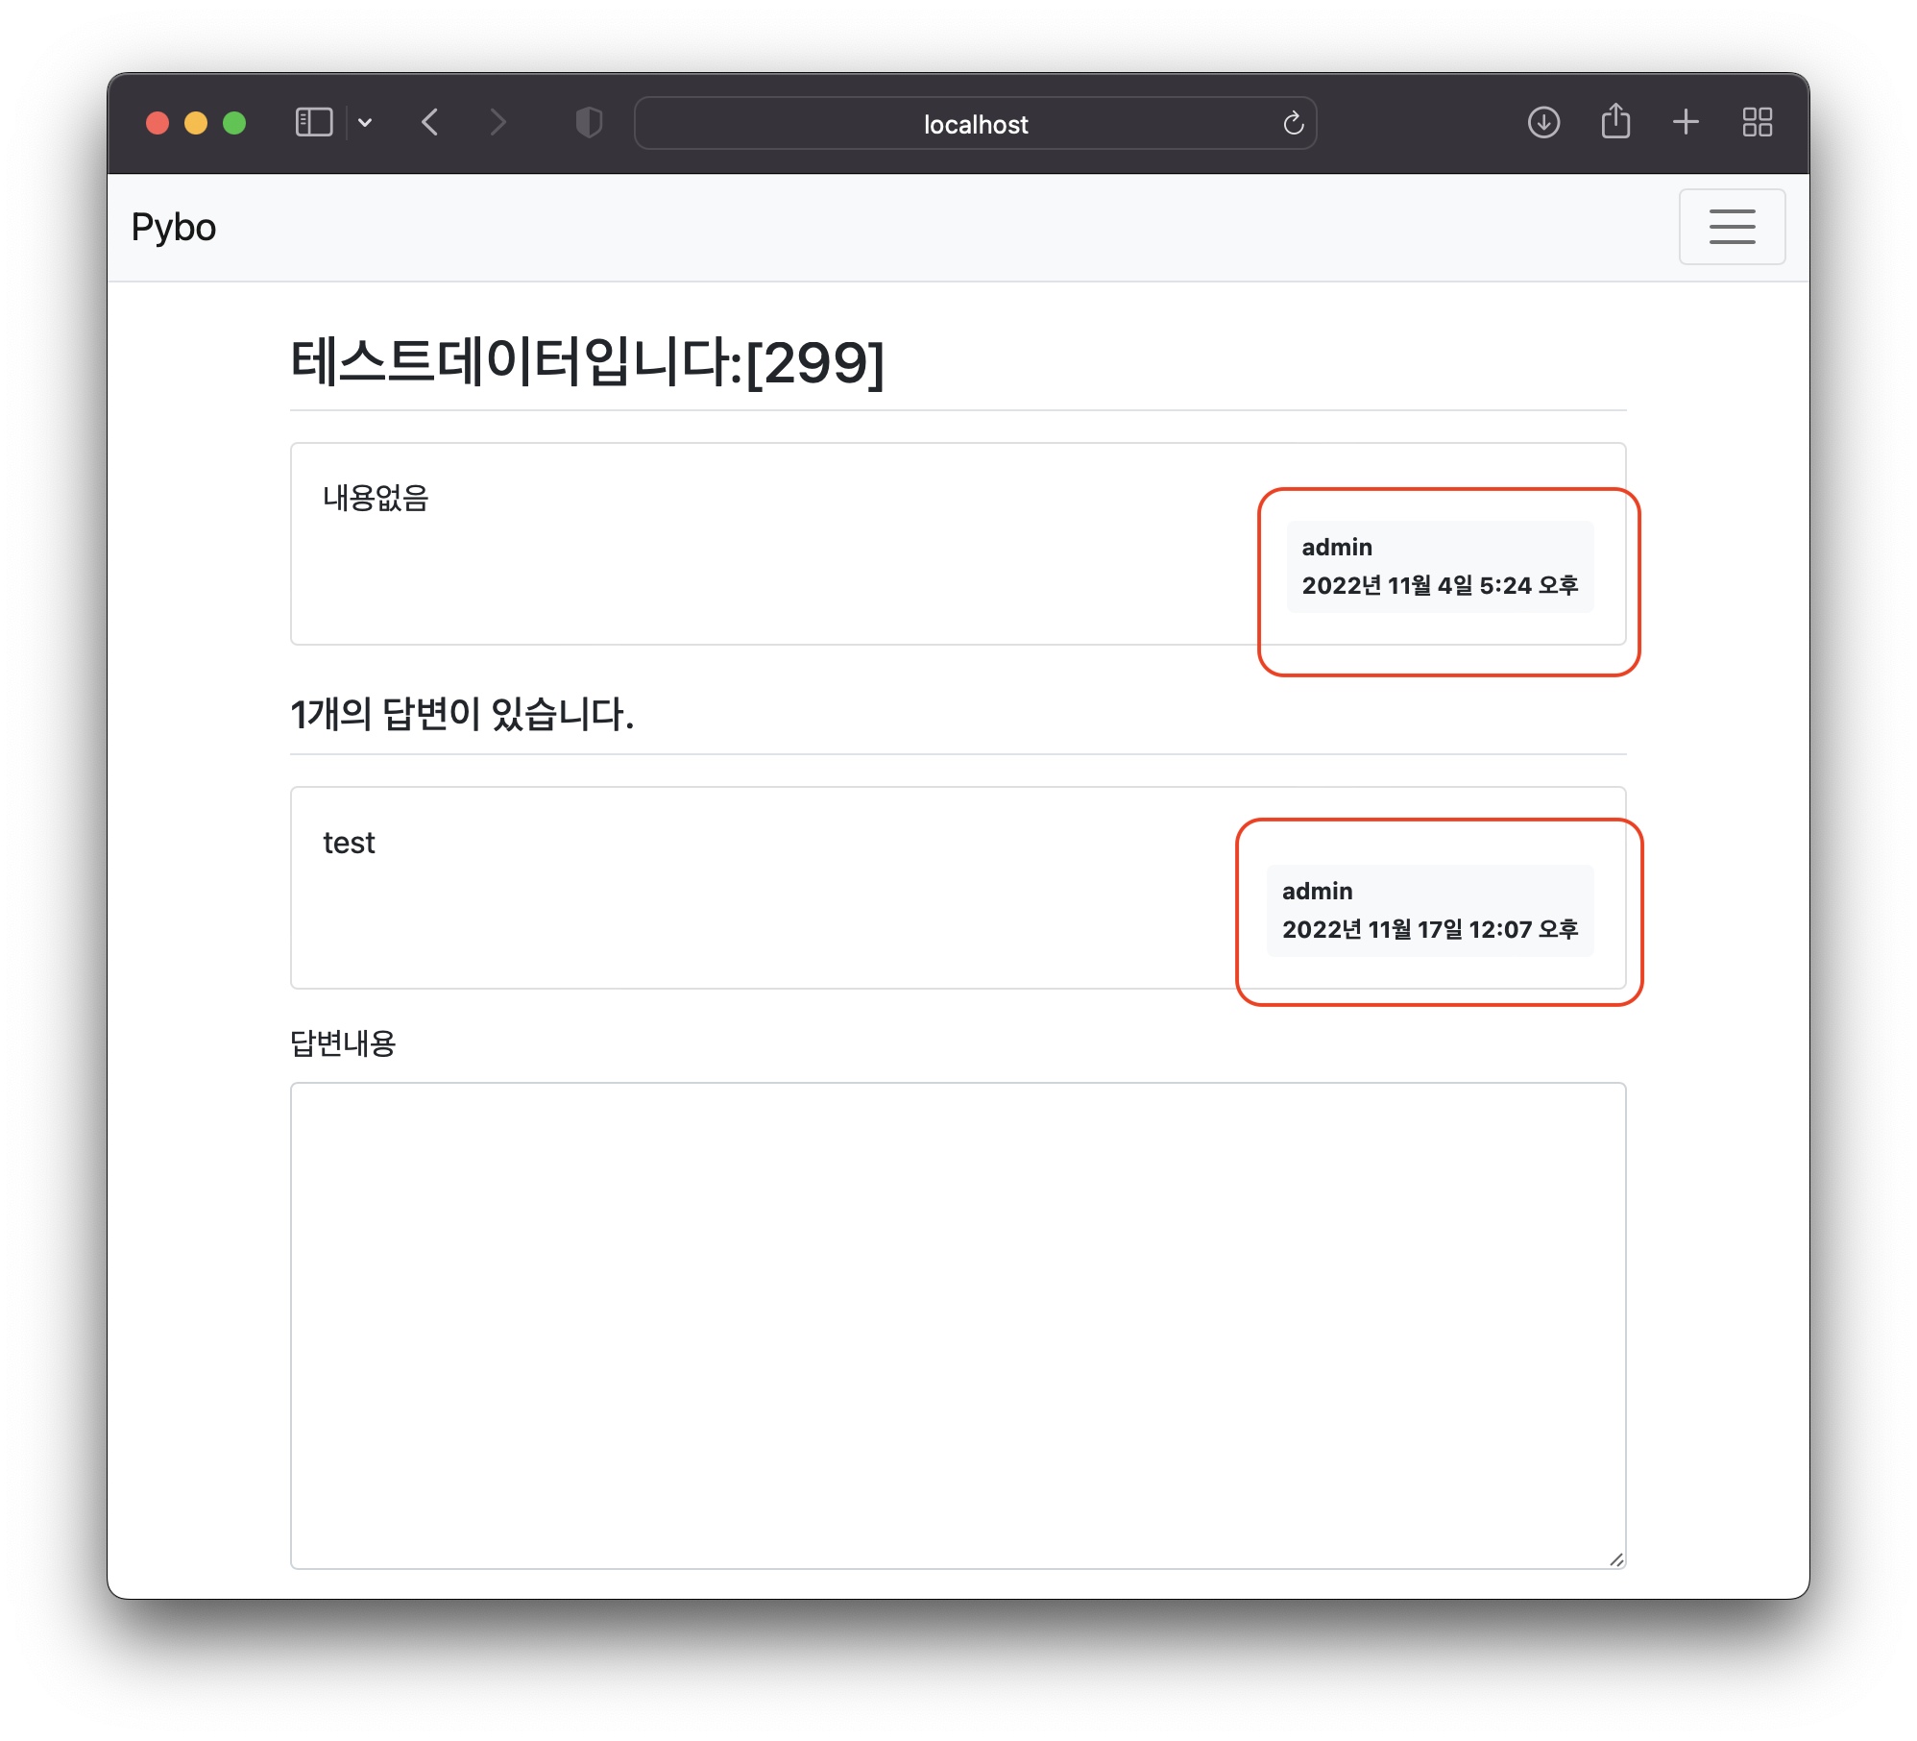Open the Pybo home link
The image size is (1917, 1741).
coord(174,228)
